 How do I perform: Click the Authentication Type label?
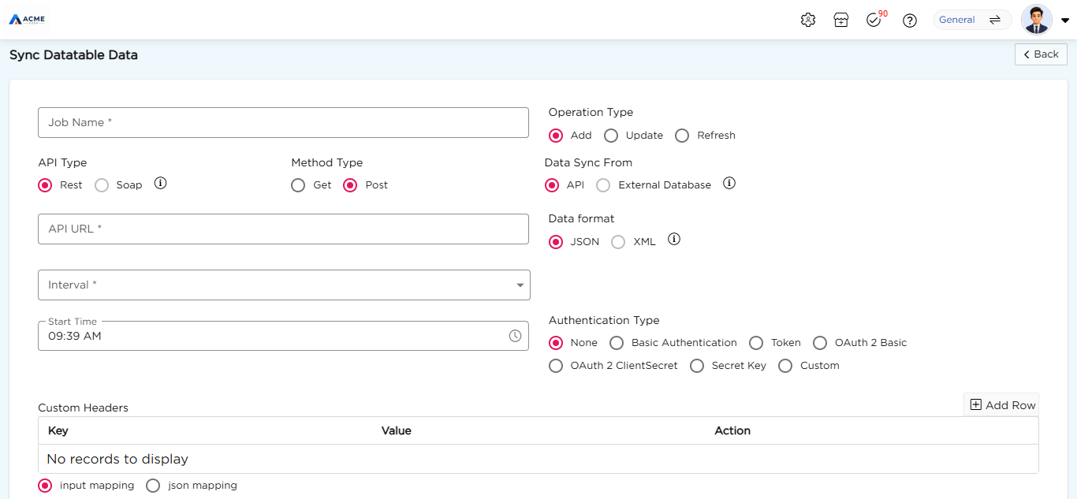tap(604, 320)
